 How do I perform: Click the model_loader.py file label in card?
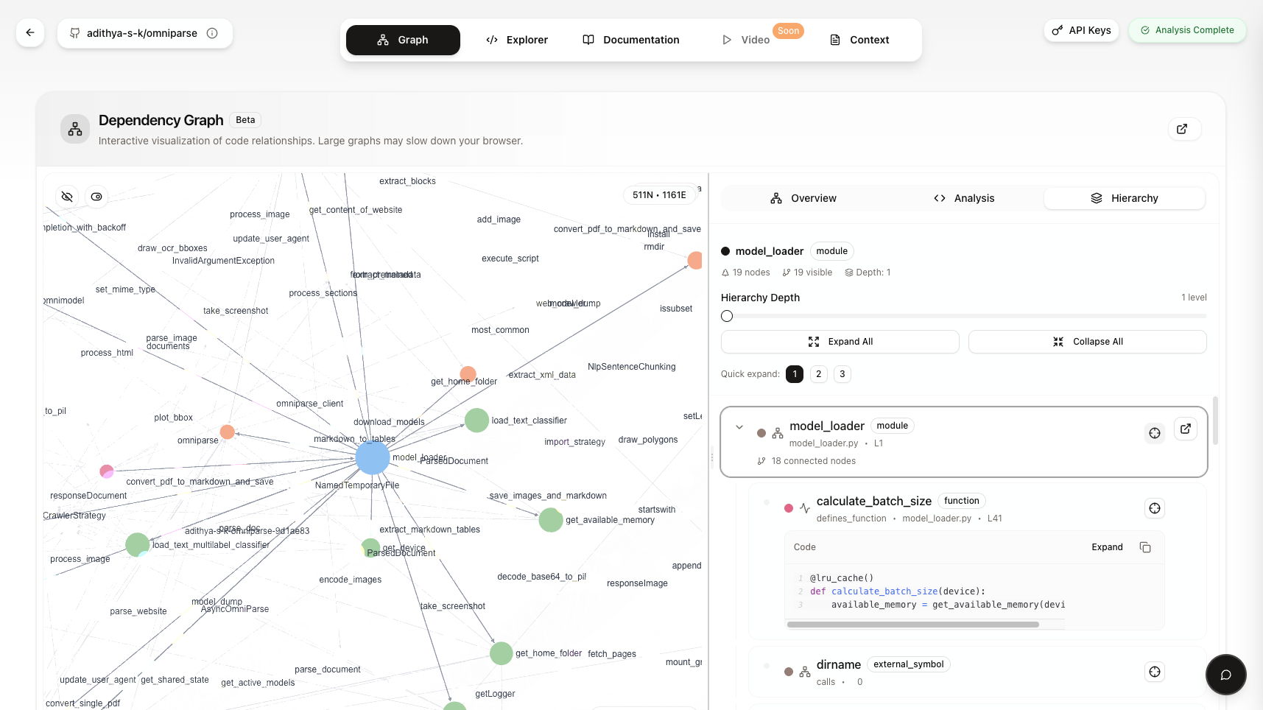click(823, 443)
